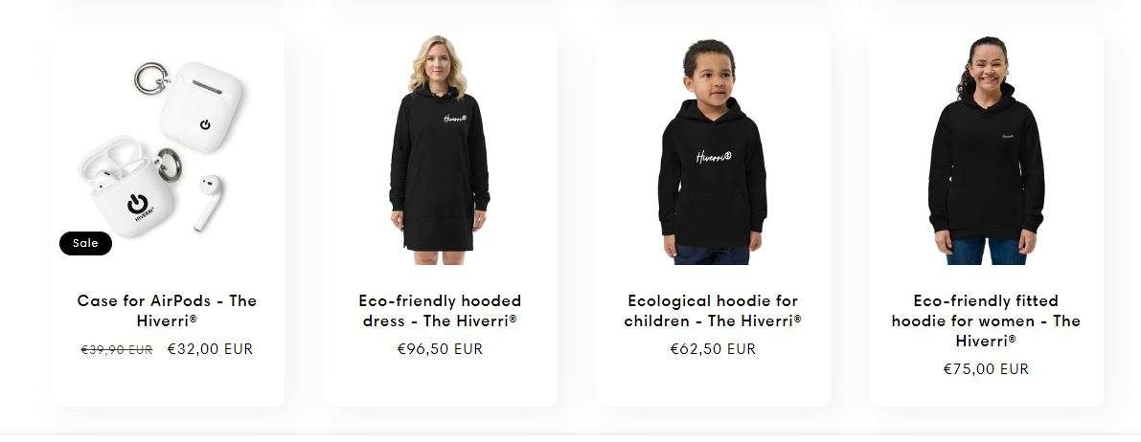Click the €75,00 EUR price
1141x442 pixels.
[x=986, y=369]
